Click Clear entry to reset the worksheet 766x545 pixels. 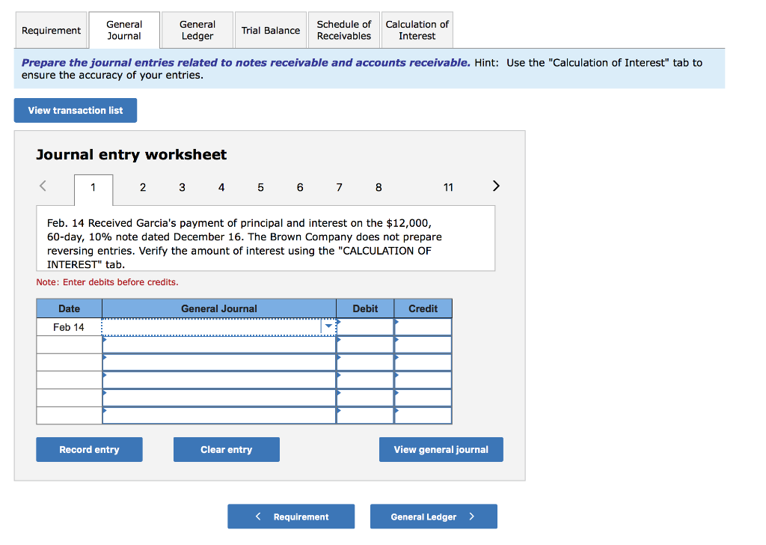(x=226, y=449)
